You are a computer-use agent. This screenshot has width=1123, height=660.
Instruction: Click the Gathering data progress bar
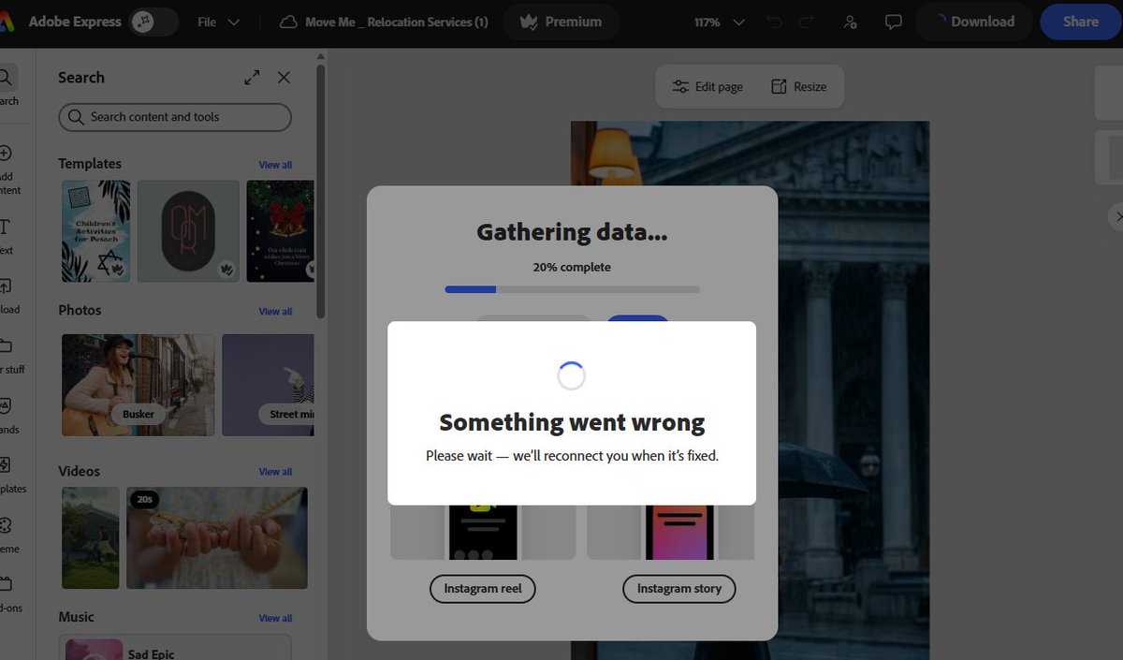[x=572, y=289]
